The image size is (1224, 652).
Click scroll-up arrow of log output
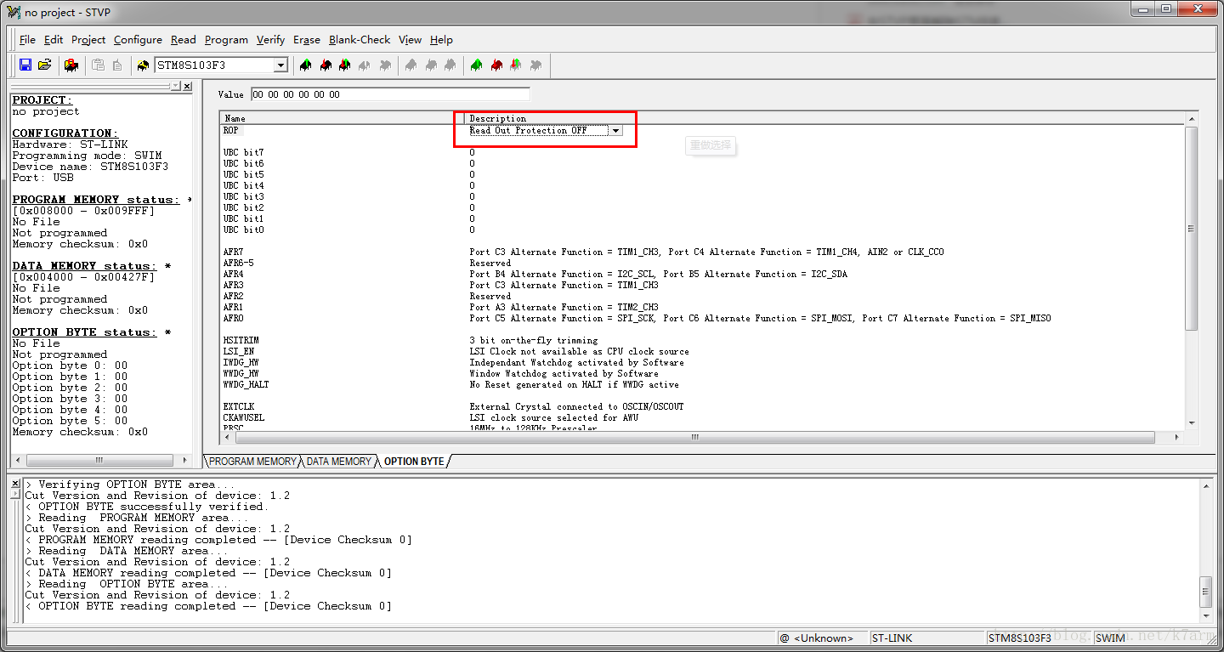click(x=1205, y=485)
